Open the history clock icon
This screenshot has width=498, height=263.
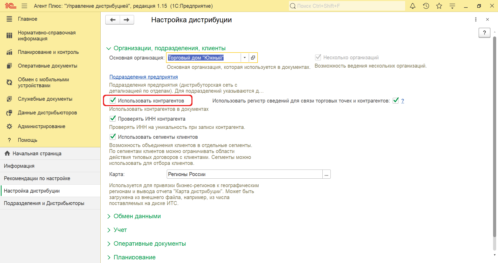[426, 6]
